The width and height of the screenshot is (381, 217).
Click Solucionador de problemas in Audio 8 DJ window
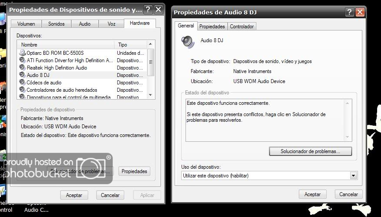(x=310, y=151)
